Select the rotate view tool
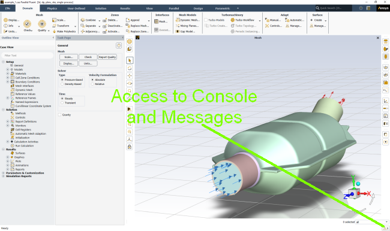Screen dimensions: 390x231 [130, 68]
